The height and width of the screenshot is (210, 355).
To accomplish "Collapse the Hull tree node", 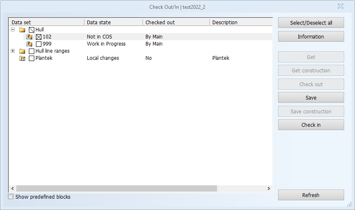I will coord(13,30).
